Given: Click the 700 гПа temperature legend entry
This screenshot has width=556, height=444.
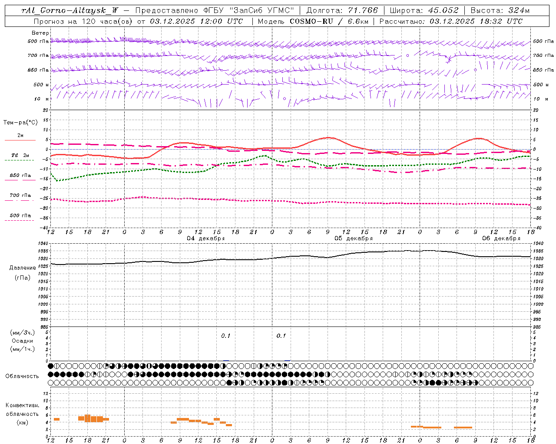Looking at the screenshot, I should click(x=20, y=196).
